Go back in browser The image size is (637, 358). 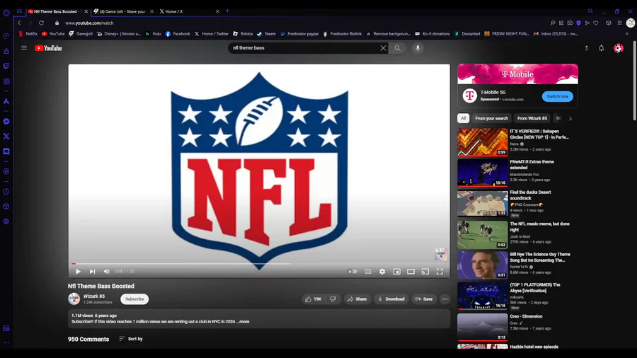point(19,23)
